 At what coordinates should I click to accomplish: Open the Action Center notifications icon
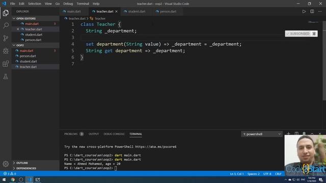point(321,179)
